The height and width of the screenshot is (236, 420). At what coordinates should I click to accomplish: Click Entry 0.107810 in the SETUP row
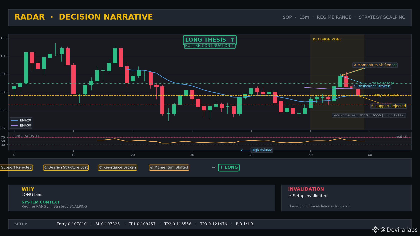click(x=72, y=224)
